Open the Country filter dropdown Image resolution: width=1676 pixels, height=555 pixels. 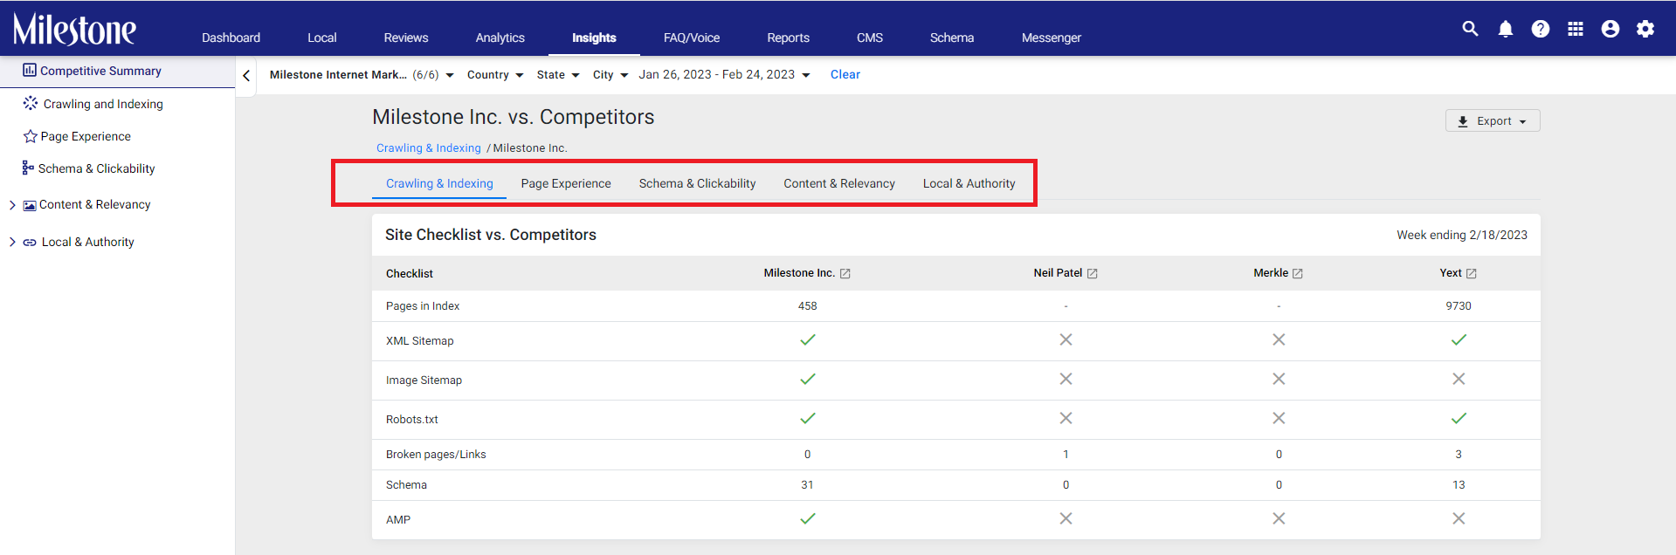495,75
